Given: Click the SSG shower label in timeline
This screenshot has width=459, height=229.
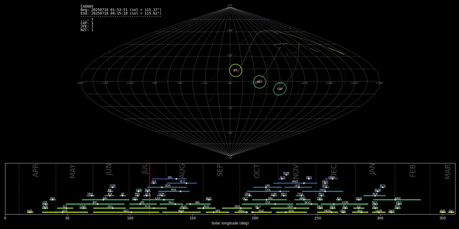Looking at the screenshot, I should click(110, 207).
